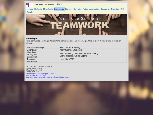The image size is (153, 115).
Task: Select the '13532 38th Avenue' line
Action: point(34,68)
